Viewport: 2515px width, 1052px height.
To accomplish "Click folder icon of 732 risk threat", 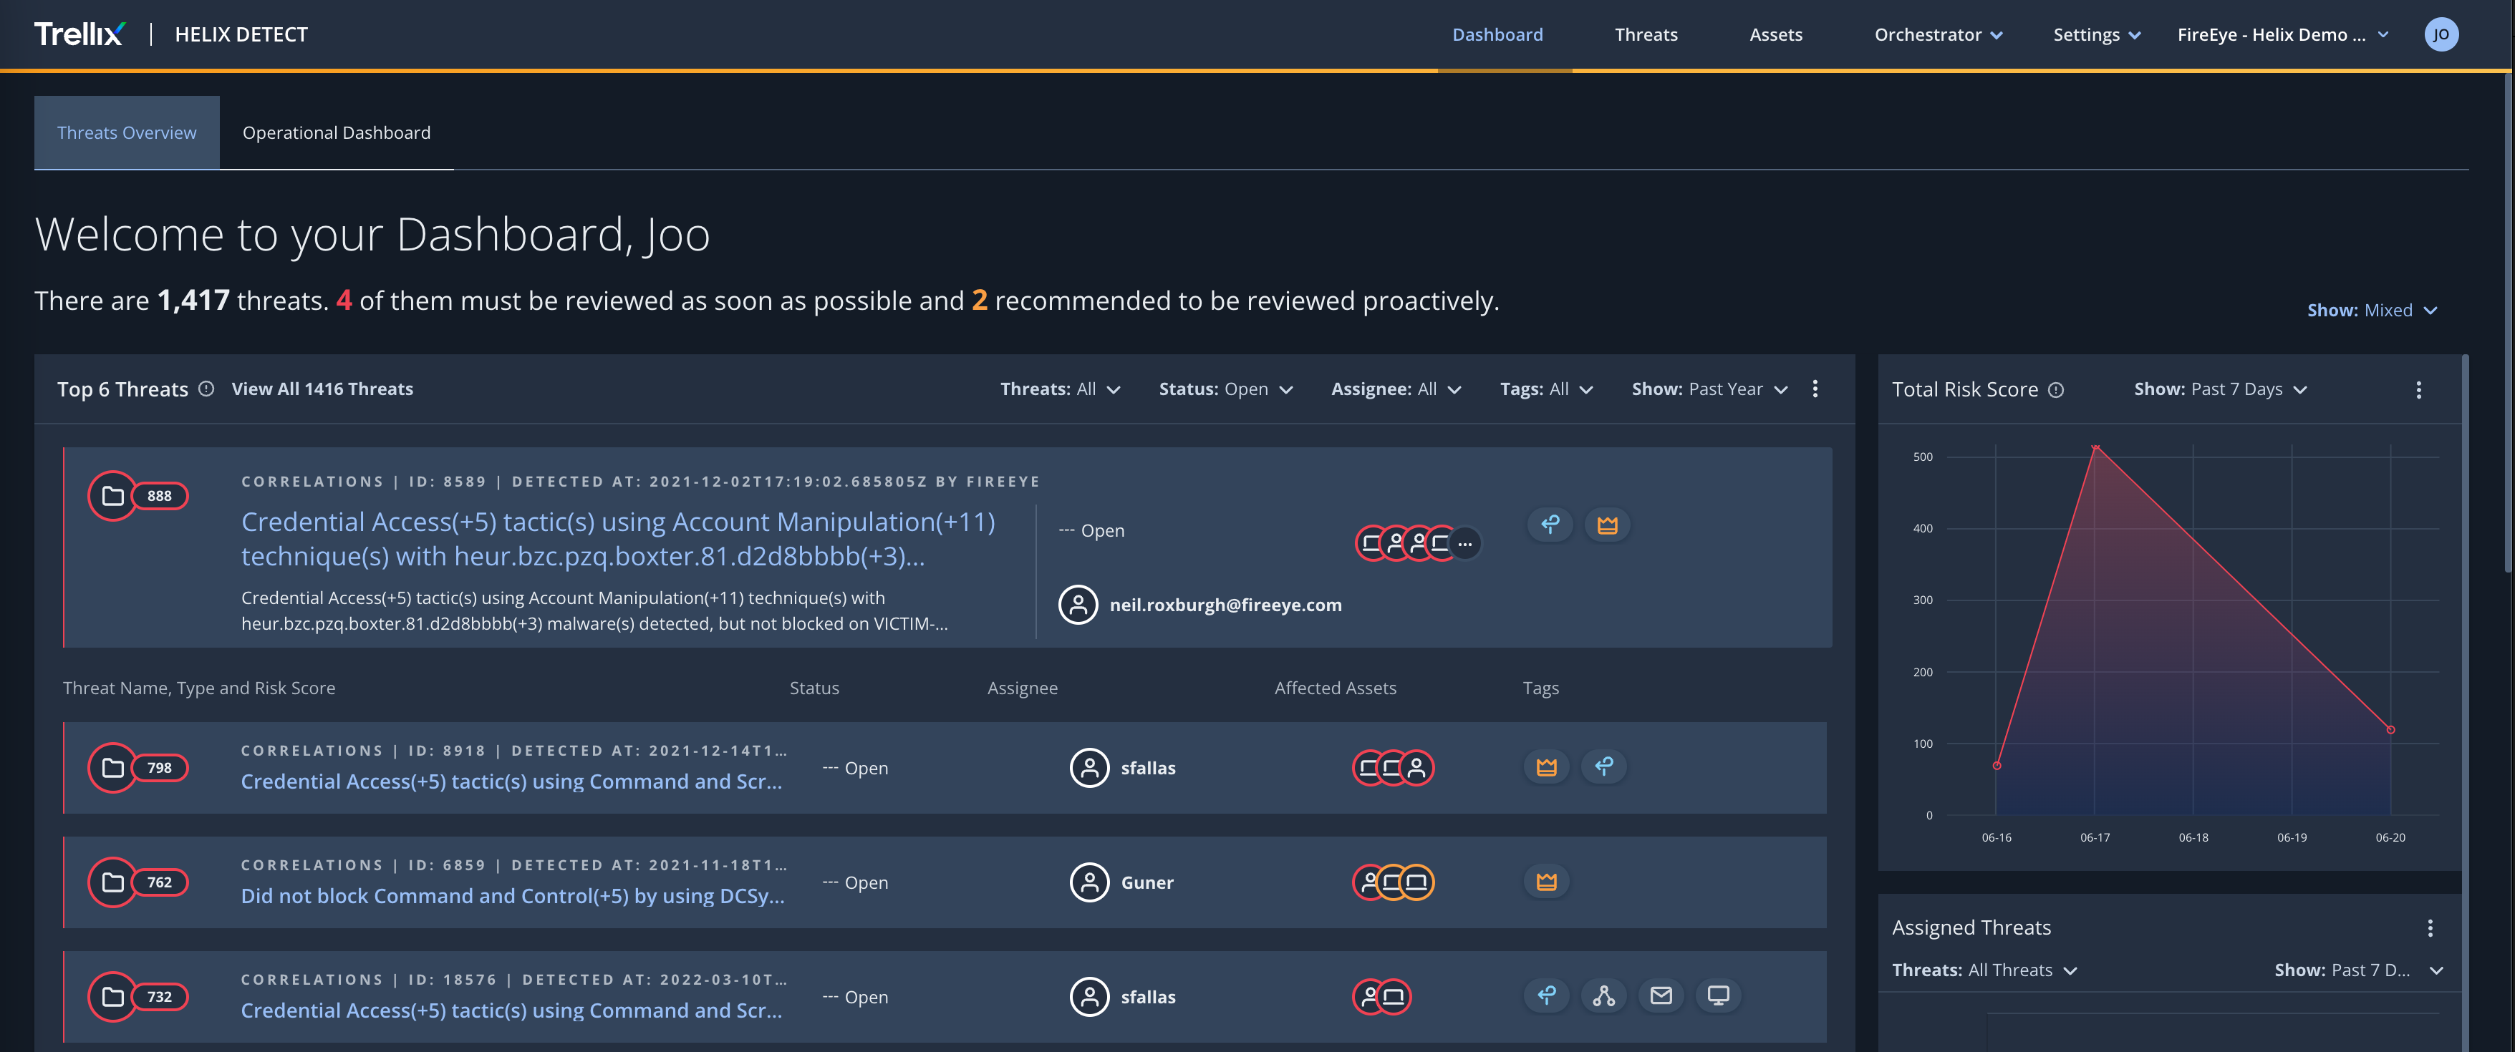I will pos(113,996).
